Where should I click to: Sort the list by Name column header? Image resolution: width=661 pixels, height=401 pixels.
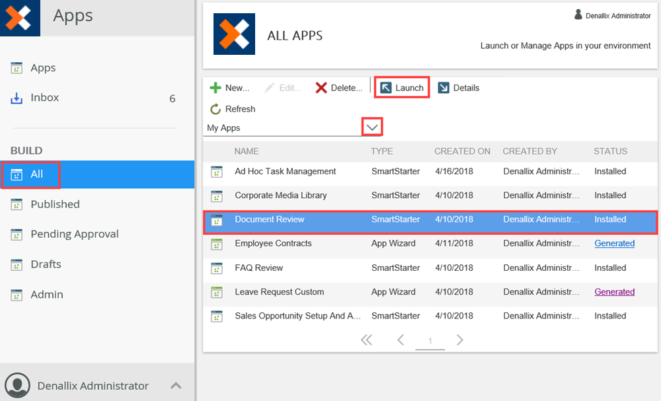(247, 151)
